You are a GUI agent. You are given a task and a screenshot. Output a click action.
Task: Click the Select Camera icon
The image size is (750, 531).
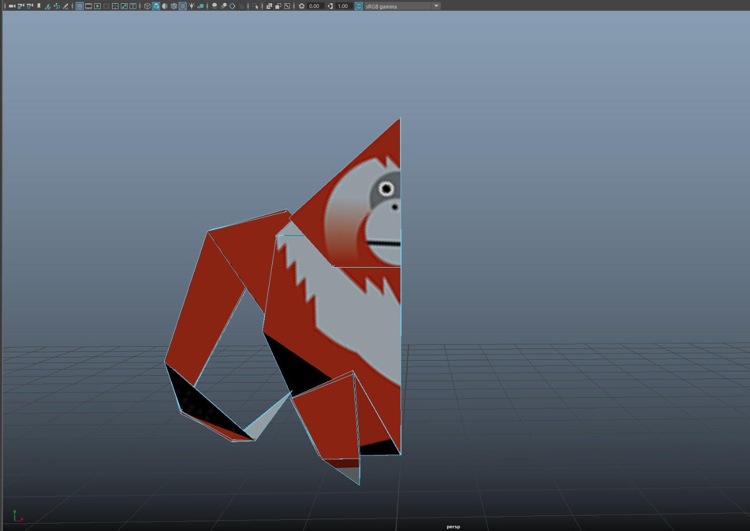point(12,6)
